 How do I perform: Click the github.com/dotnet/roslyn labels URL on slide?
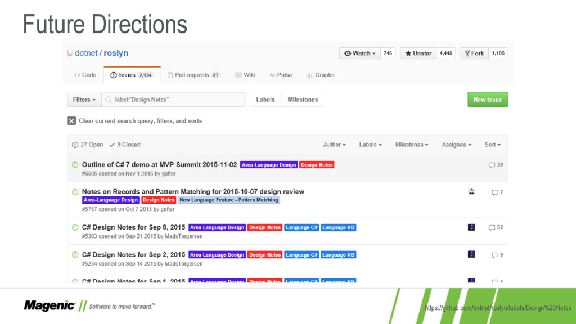point(498,308)
